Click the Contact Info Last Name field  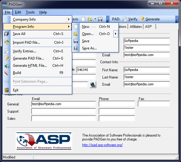coord(147,77)
